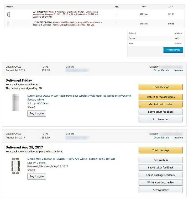189x199 pixels.
Task: Track package for the RF switch order
Action: tap(161, 150)
